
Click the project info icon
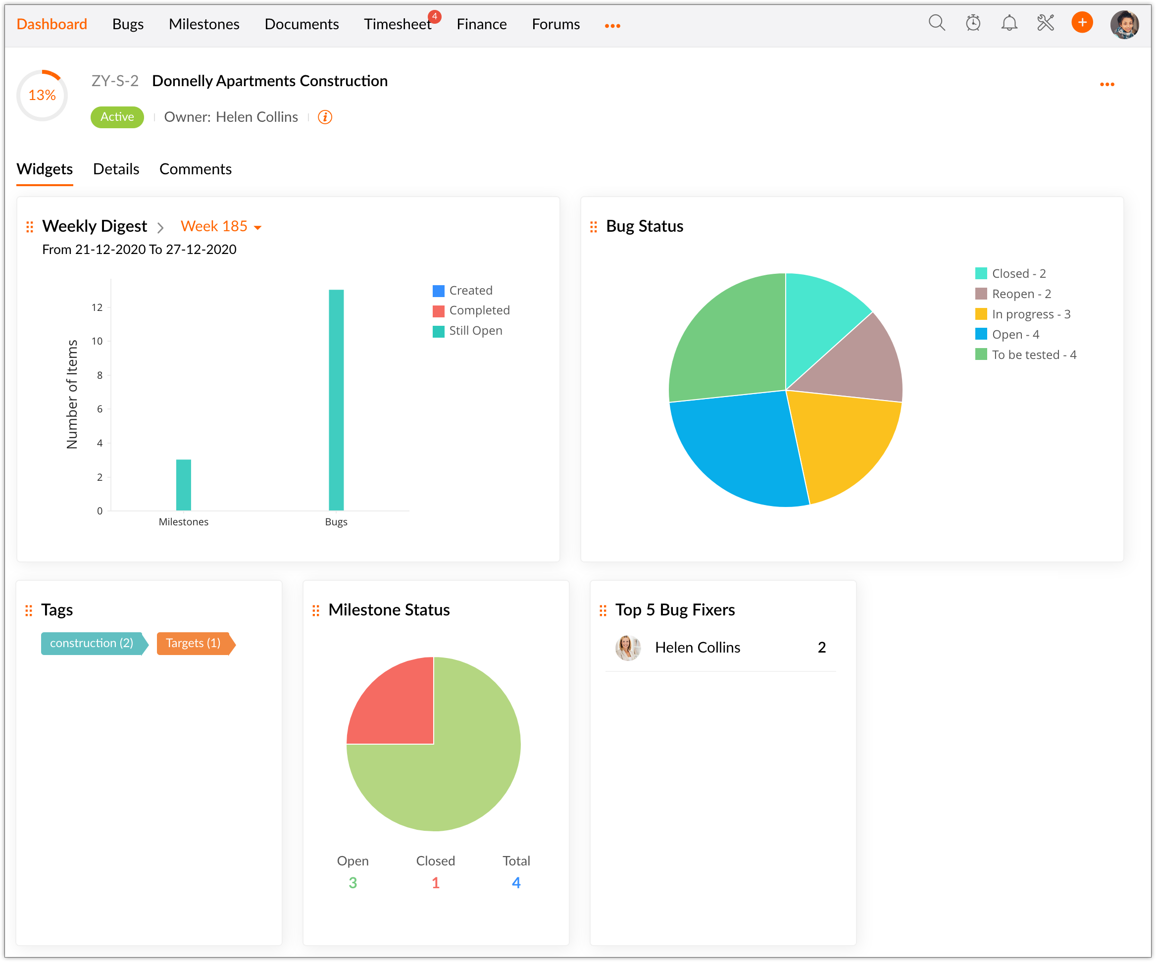325,117
